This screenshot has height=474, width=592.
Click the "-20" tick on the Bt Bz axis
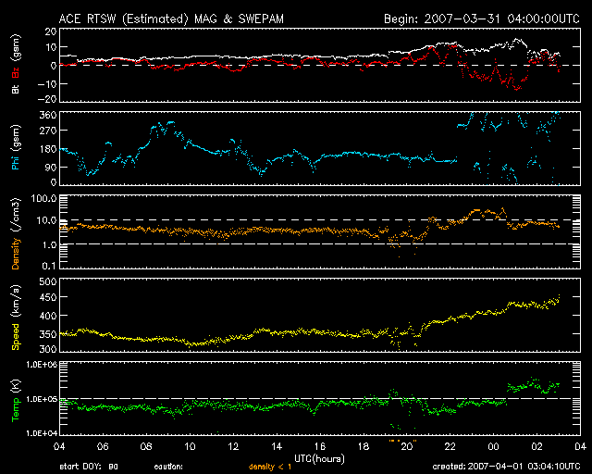point(47,99)
